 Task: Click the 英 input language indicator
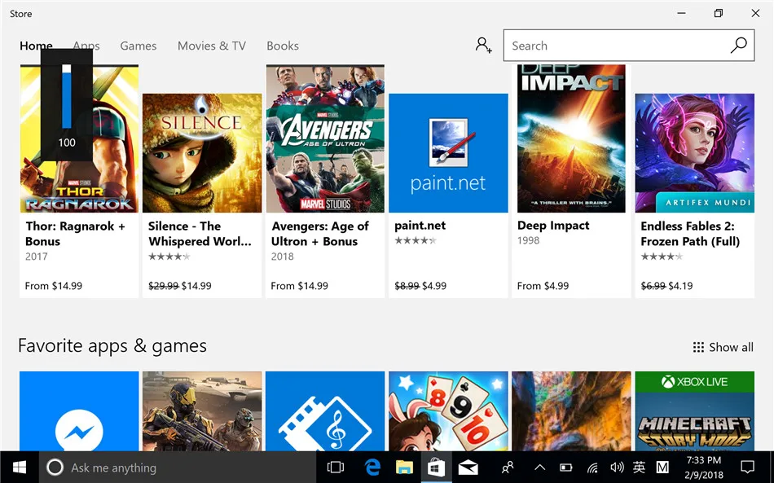(x=640, y=468)
